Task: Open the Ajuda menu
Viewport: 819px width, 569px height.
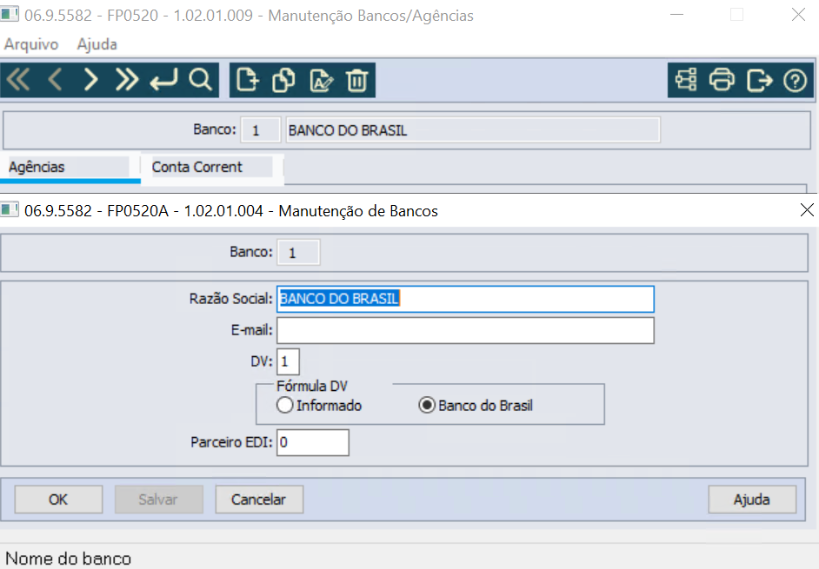Action: coord(97,44)
